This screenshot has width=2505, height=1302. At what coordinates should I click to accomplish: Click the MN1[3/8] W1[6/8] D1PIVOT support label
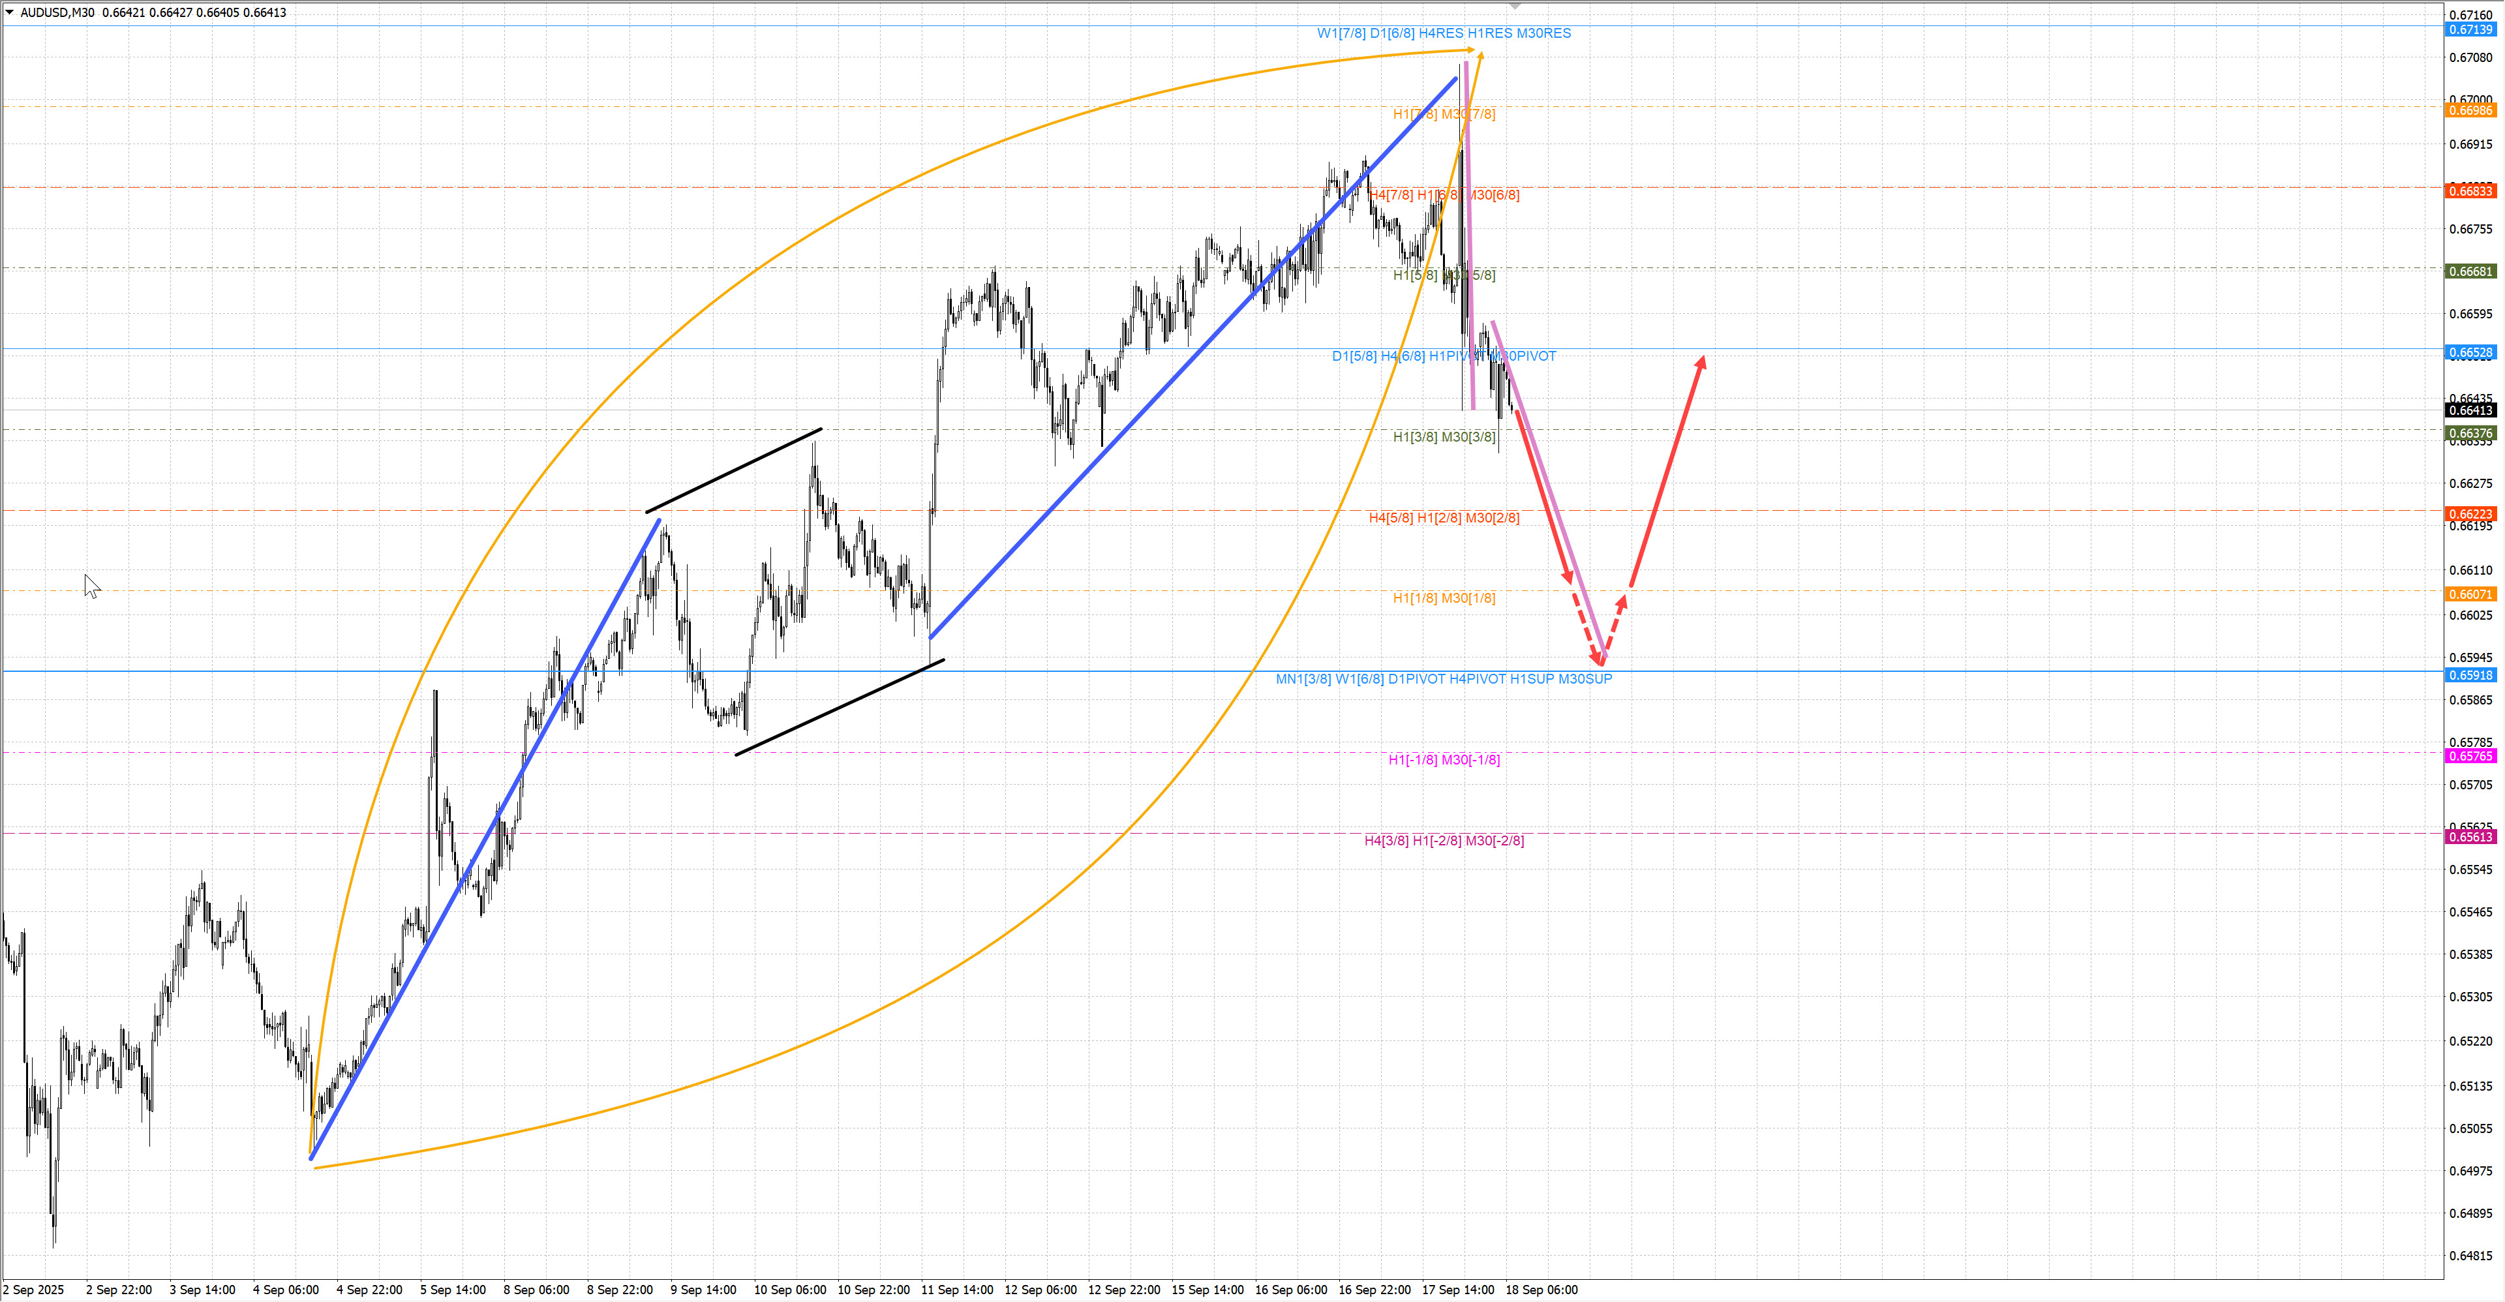pos(1443,678)
